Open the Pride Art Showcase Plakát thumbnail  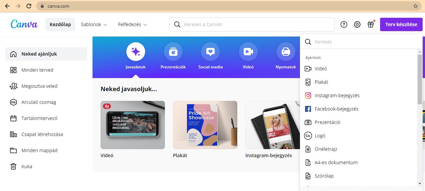(x=205, y=125)
